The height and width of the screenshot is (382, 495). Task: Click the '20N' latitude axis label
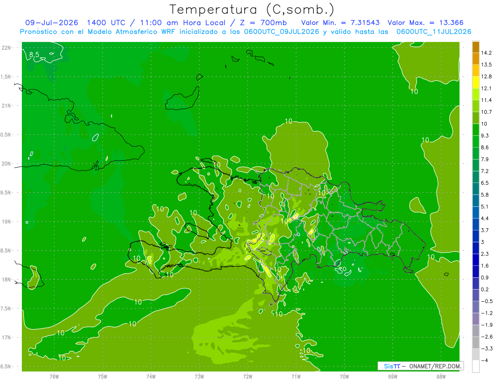pyautogui.click(x=7, y=164)
